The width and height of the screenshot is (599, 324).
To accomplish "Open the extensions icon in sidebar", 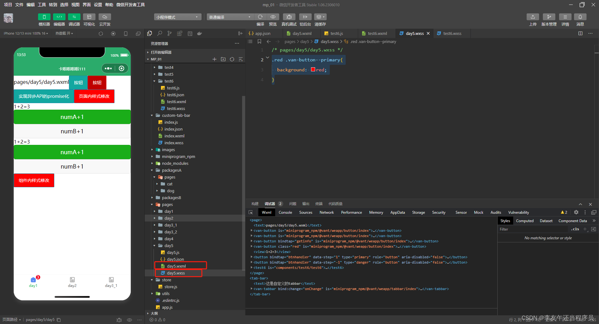I will [179, 33].
